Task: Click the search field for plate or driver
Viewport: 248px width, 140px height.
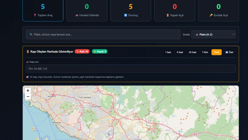Action: point(103,35)
